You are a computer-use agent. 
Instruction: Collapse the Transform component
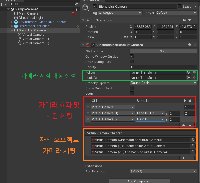tap(83, 20)
